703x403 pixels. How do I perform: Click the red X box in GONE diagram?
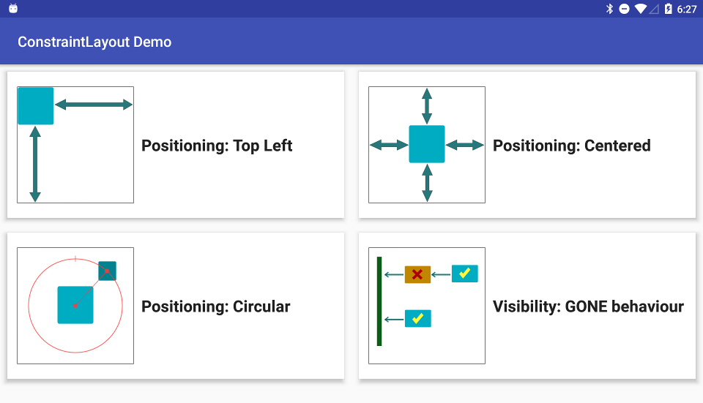[417, 274]
